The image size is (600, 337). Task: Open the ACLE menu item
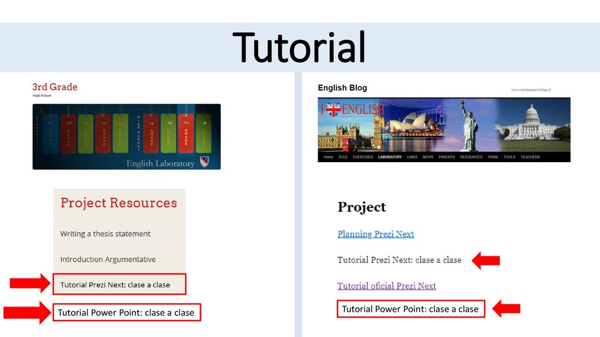coord(343,157)
